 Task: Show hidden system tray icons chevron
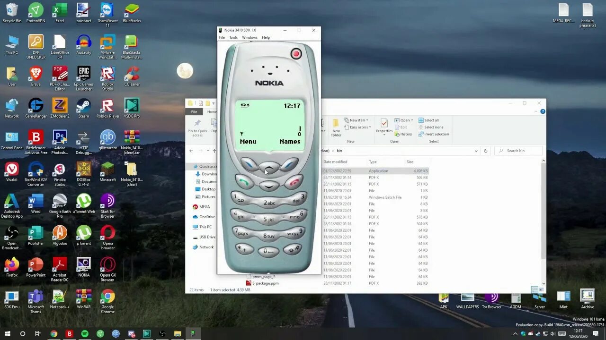click(x=516, y=333)
